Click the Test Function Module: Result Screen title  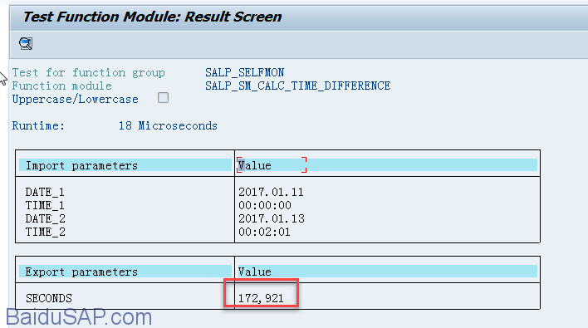coord(152,17)
